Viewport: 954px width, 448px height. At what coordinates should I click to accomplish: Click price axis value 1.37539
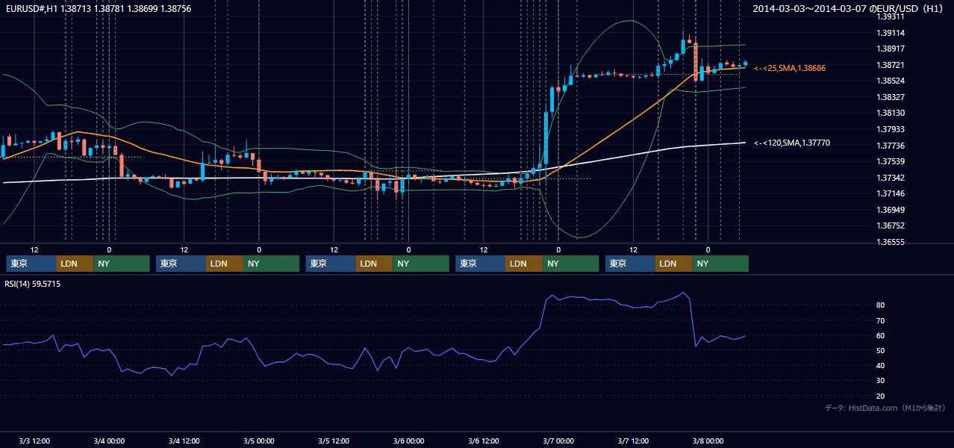(890, 161)
